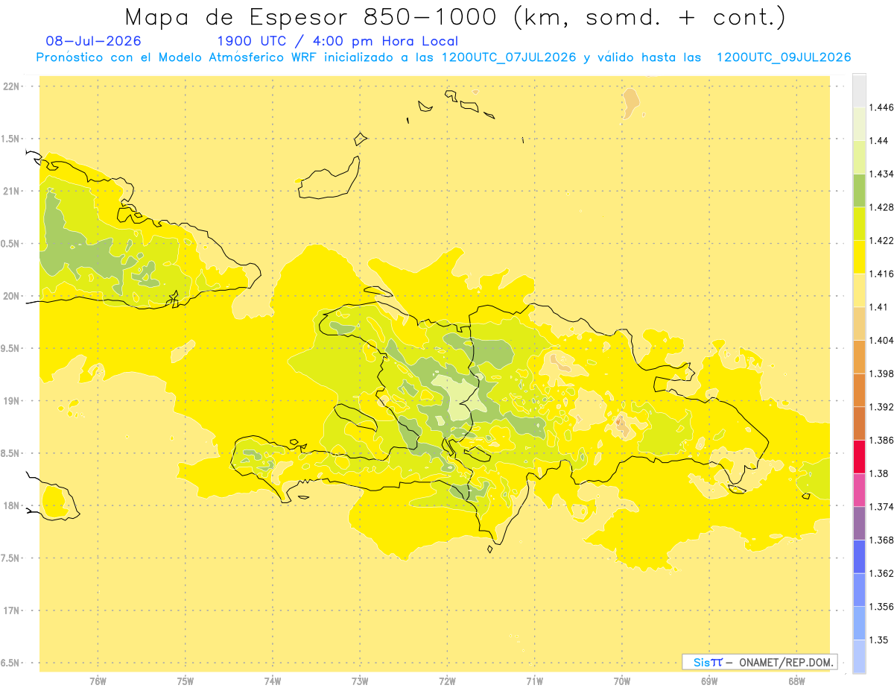Click the color bar label '1.392'
The height and width of the screenshot is (691, 894).
(881, 407)
